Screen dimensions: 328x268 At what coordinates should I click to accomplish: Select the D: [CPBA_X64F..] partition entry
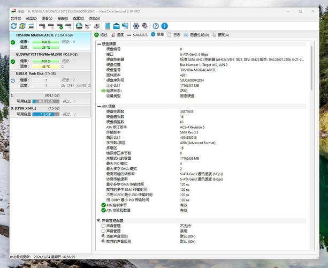[50, 111]
